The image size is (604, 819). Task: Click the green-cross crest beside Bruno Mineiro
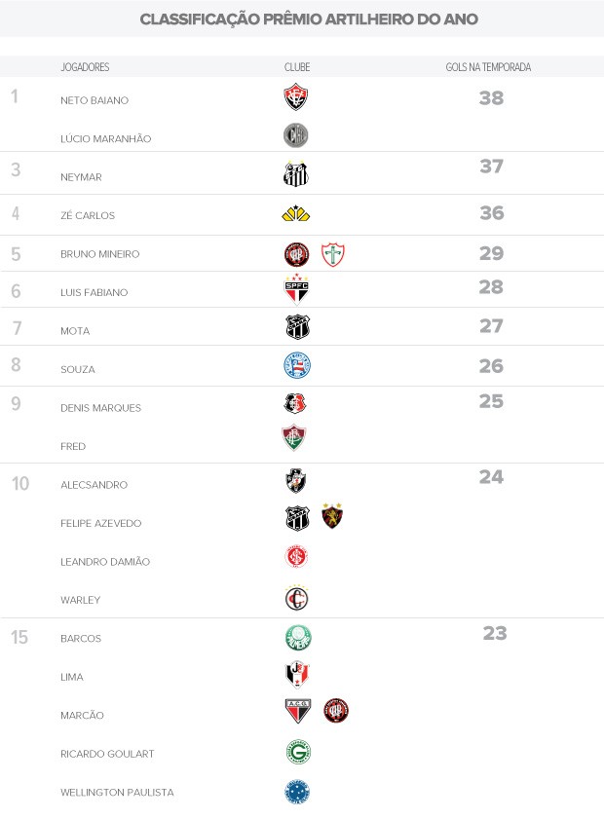pos(333,255)
